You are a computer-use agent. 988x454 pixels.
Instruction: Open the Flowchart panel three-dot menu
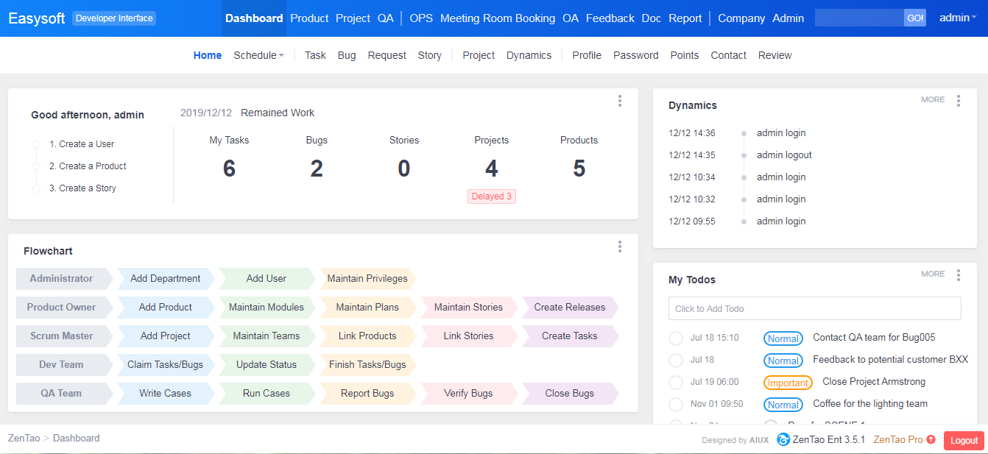(620, 246)
